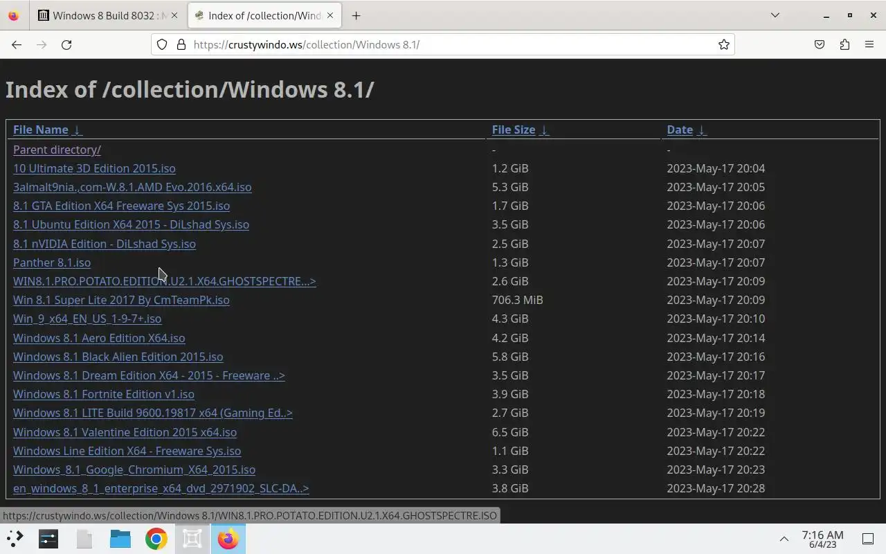Open Win 8.1 Super Lite 2017 iso
Viewport: 886px width, 554px height.
coord(121,300)
